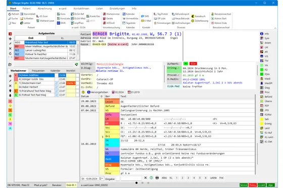283x188 pixels.
Task: Open the Tagesliste daily list
Action: coord(129,23)
